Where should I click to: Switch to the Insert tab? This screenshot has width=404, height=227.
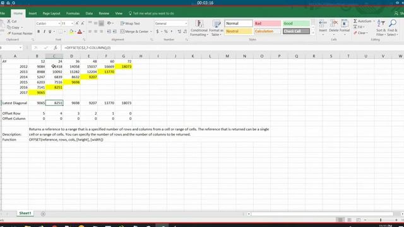tap(33, 13)
